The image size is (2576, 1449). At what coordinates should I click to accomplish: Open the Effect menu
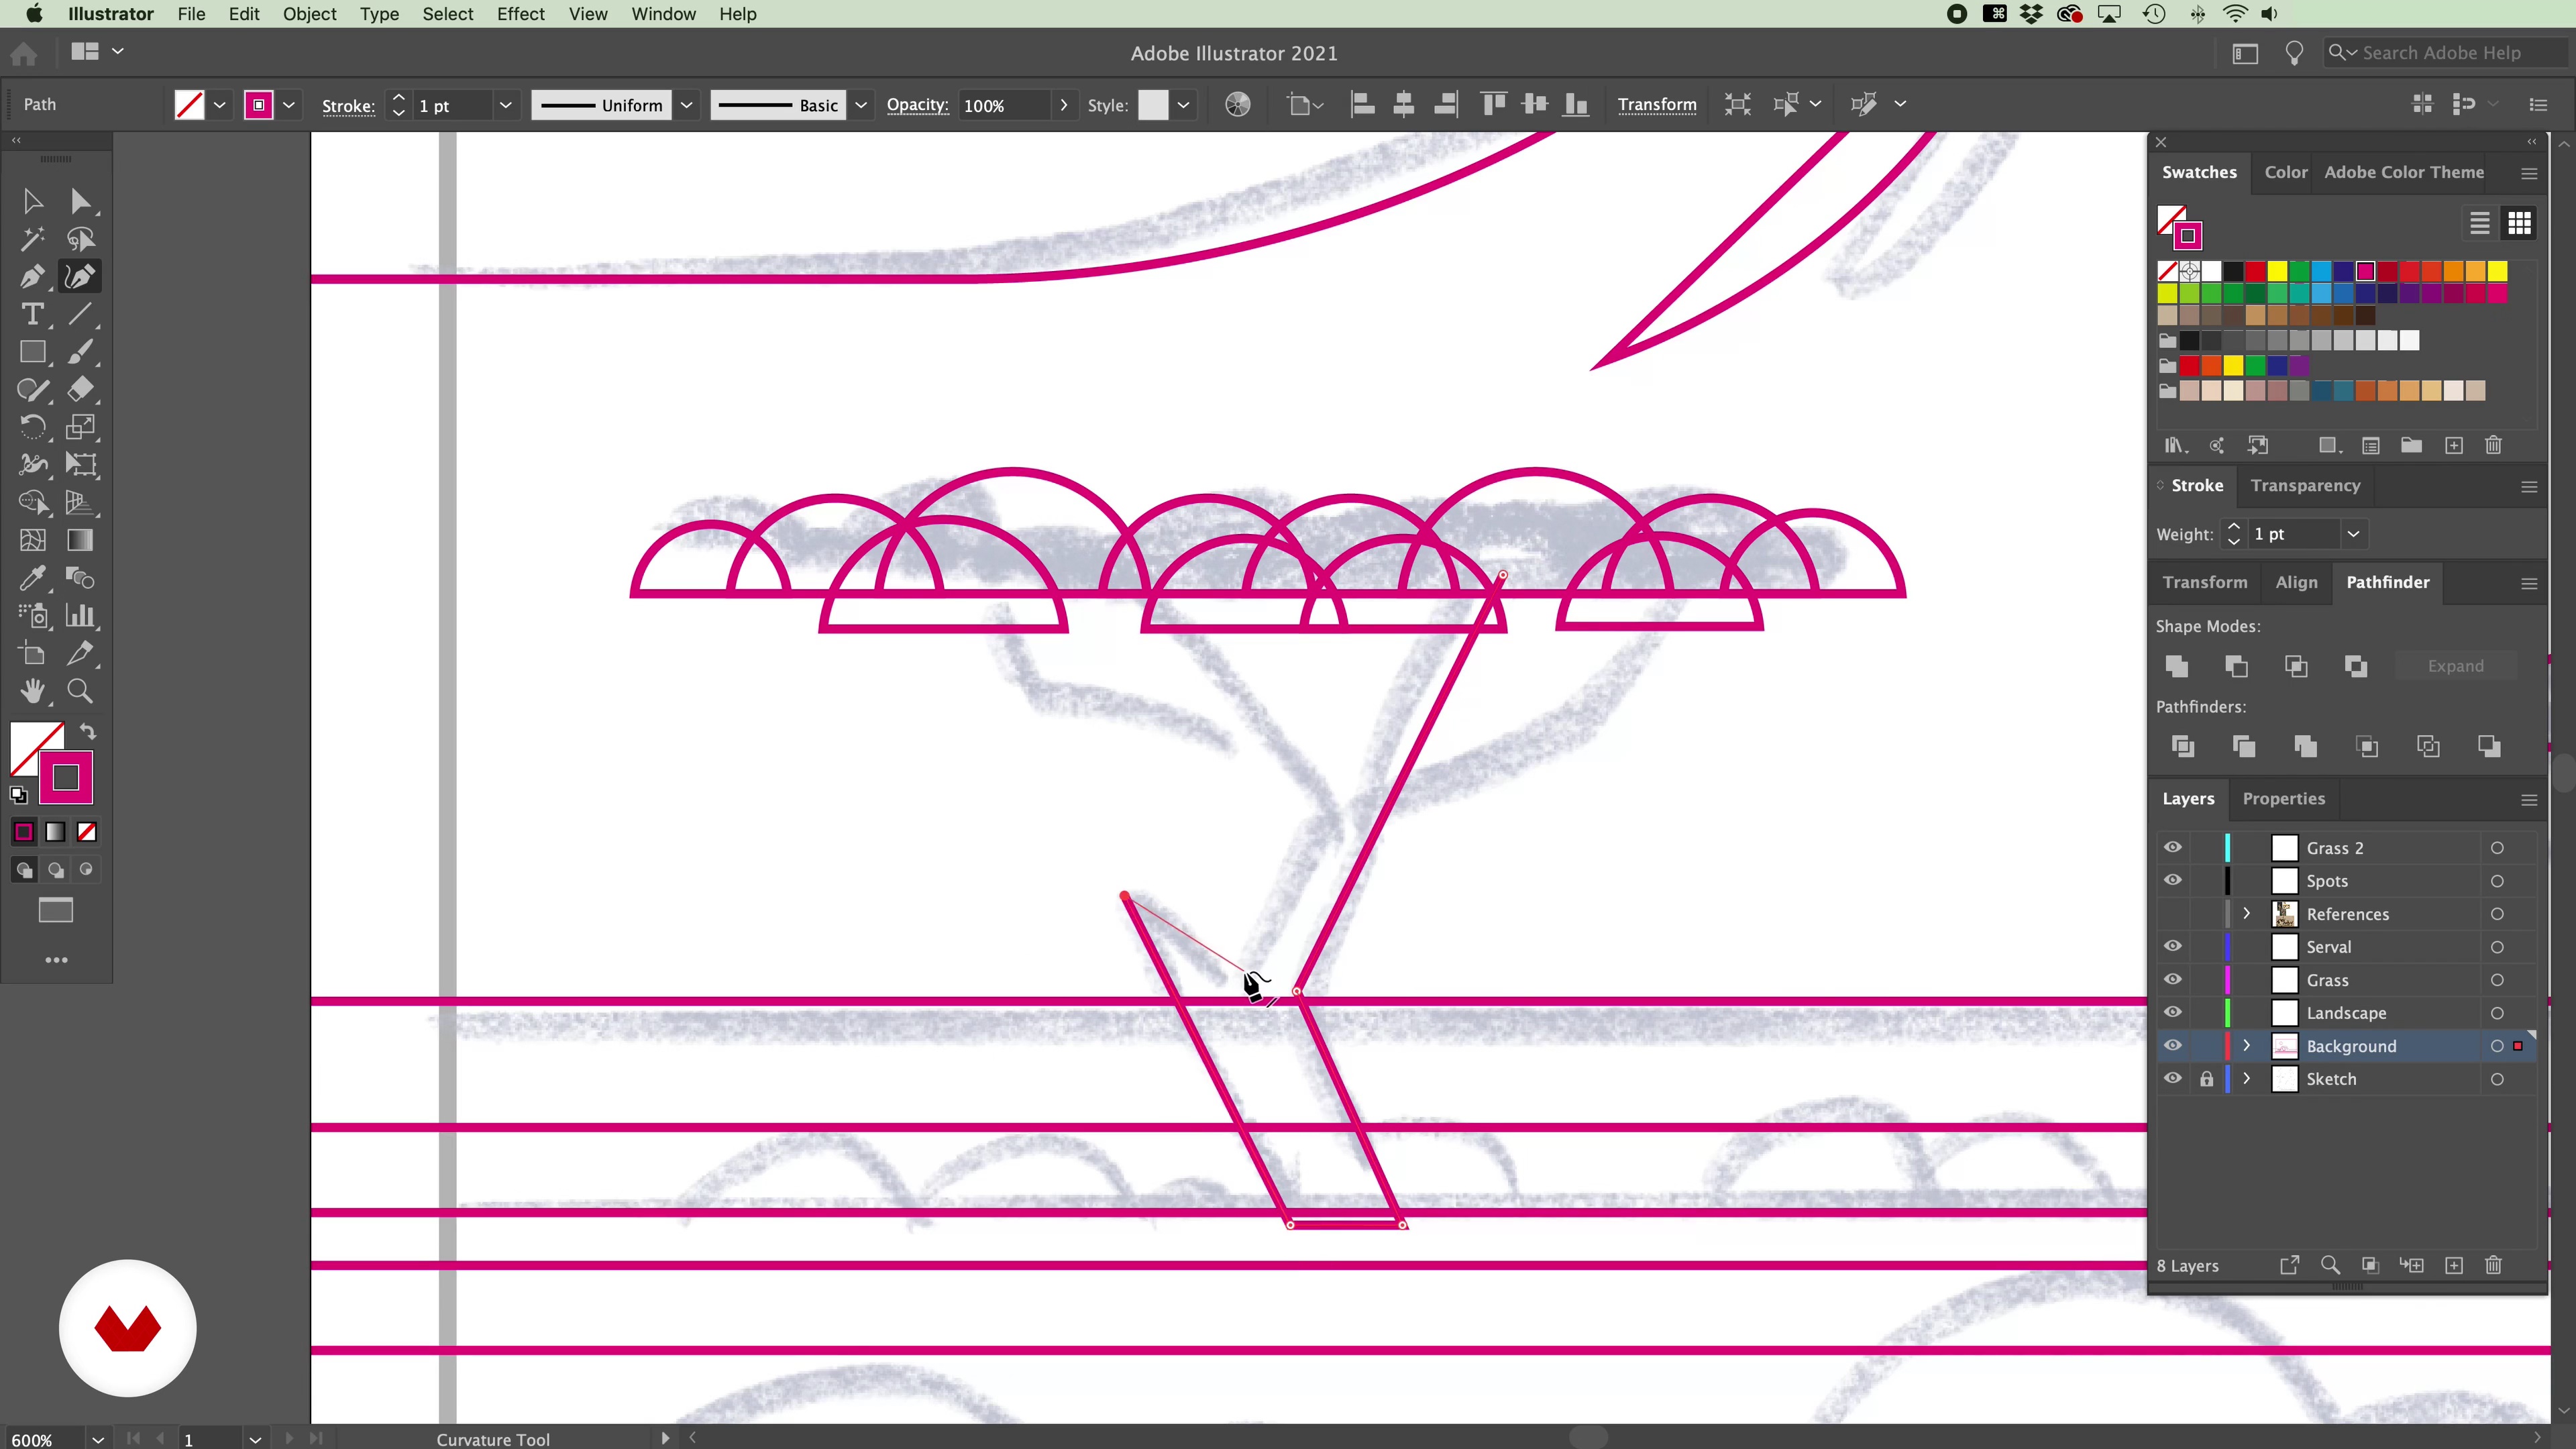[x=521, y=14]
